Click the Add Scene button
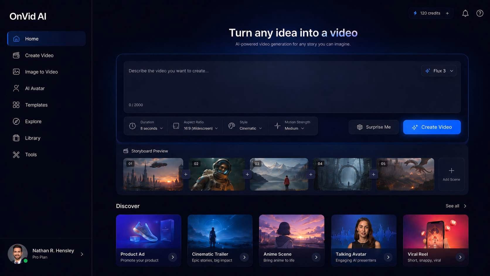Screen dimensions: 490x276 451,174
